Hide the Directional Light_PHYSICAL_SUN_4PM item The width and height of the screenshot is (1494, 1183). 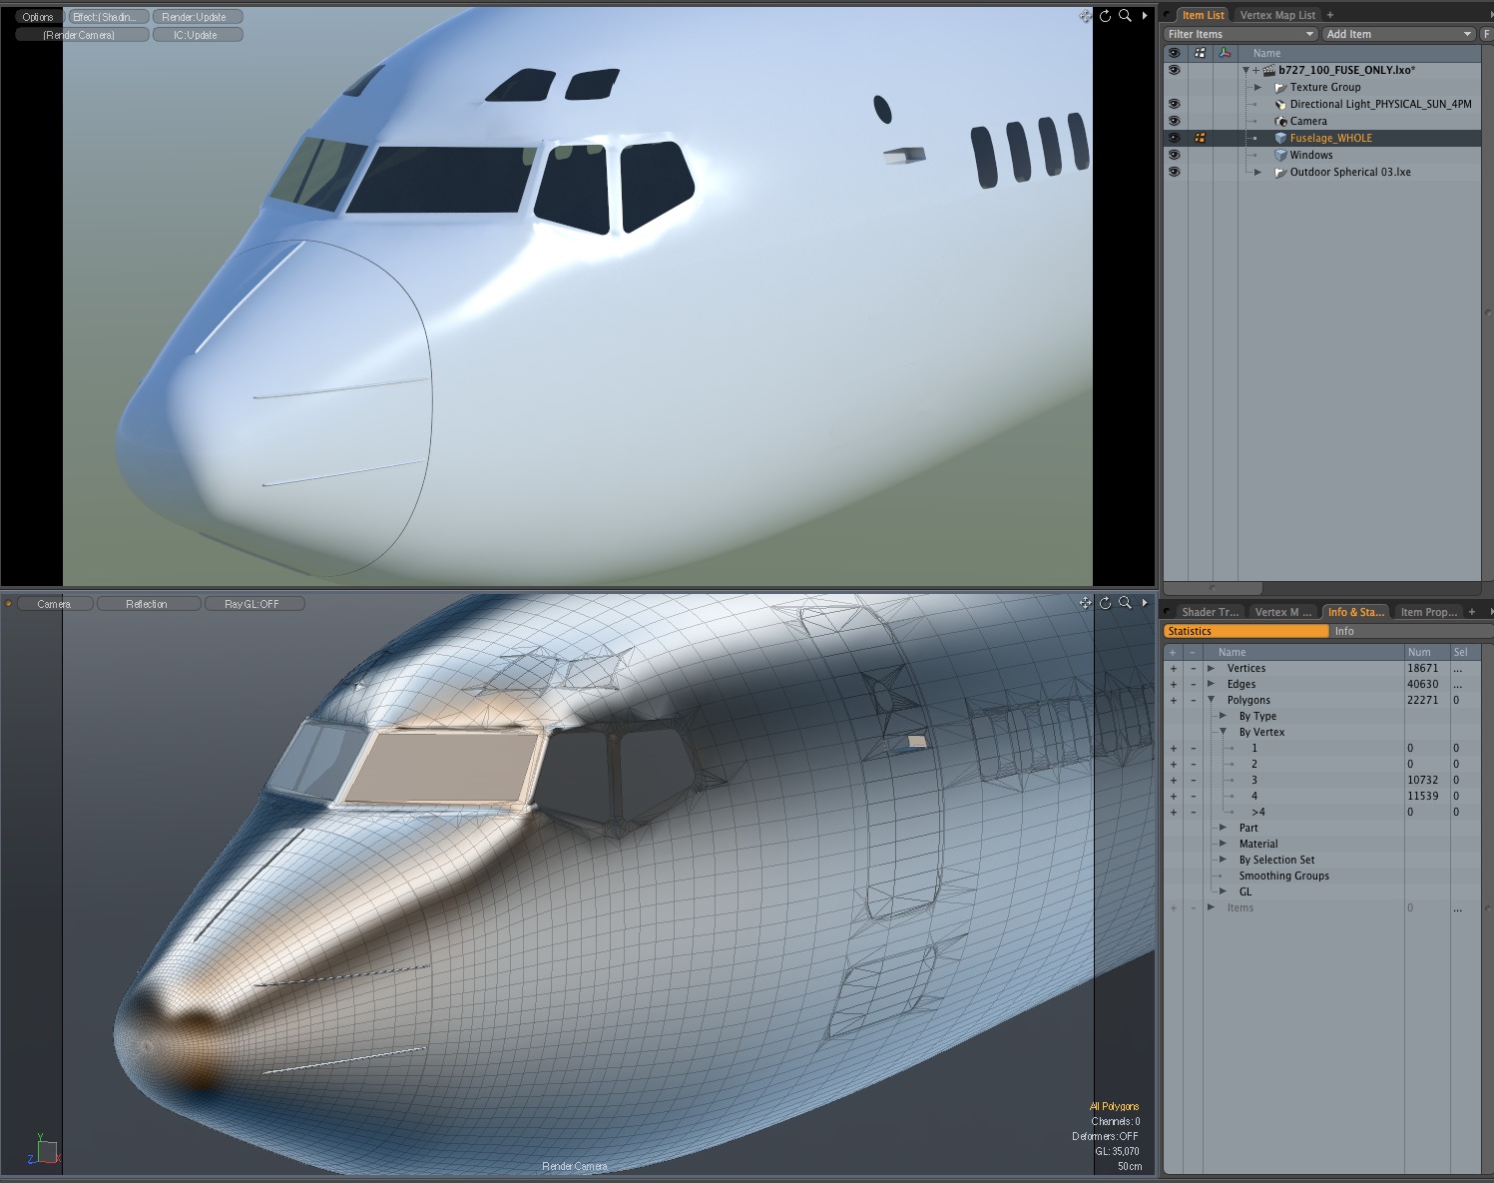(1174, 105)
